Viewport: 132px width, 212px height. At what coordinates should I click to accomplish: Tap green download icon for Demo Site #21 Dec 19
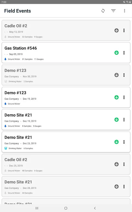pyautogui.click(x=117, y=120)
